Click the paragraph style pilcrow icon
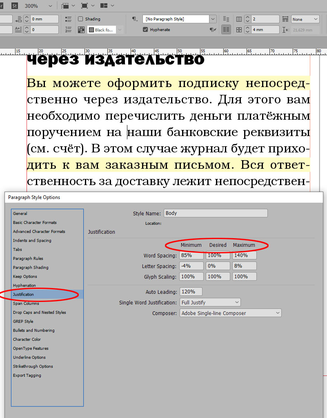This screenshot has width=327, height=418. tap(135, 19)
